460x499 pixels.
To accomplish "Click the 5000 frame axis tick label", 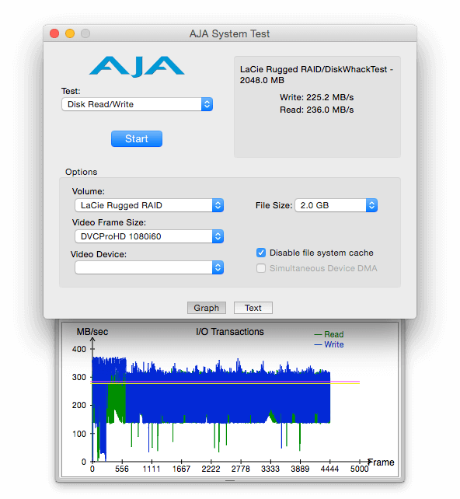I will click(x=360, y=469).
